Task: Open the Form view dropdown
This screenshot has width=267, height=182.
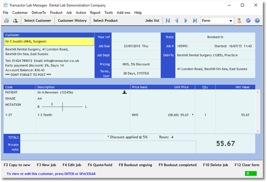Action: tap(217, 21)
